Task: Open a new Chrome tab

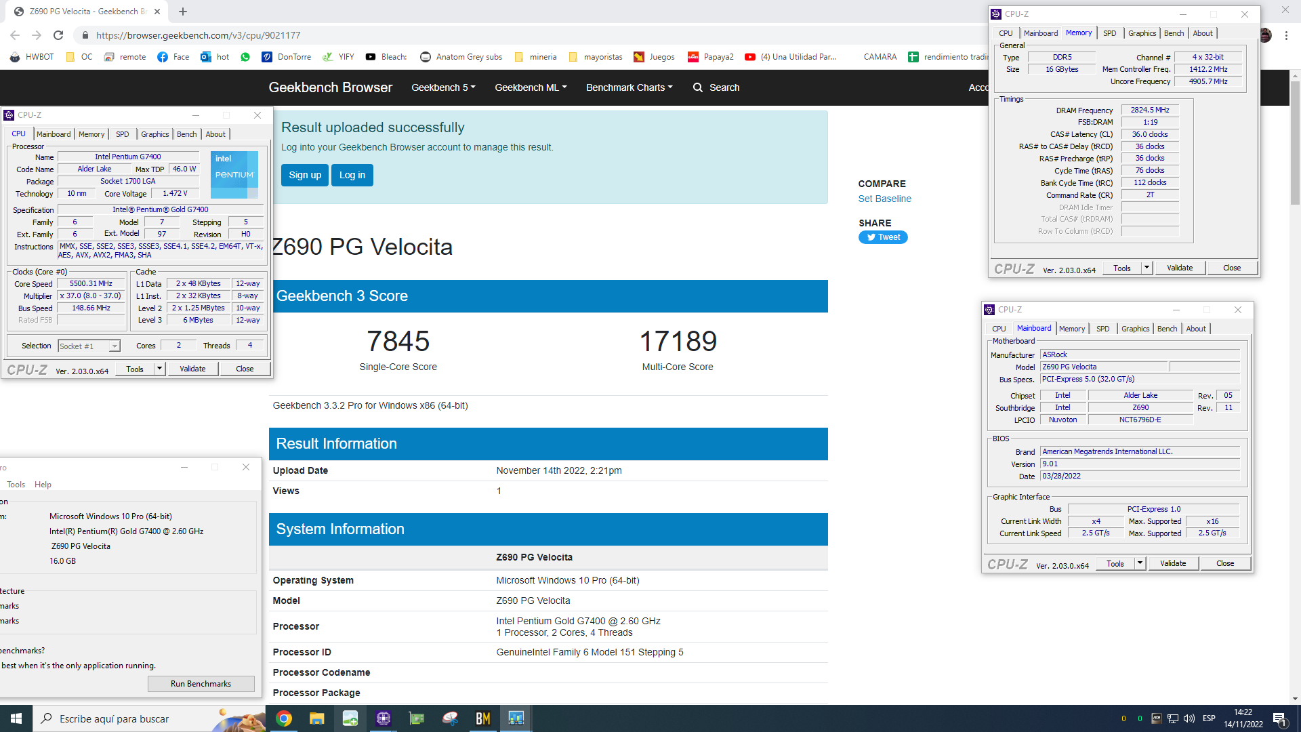Action: click(x=183, y=12)
